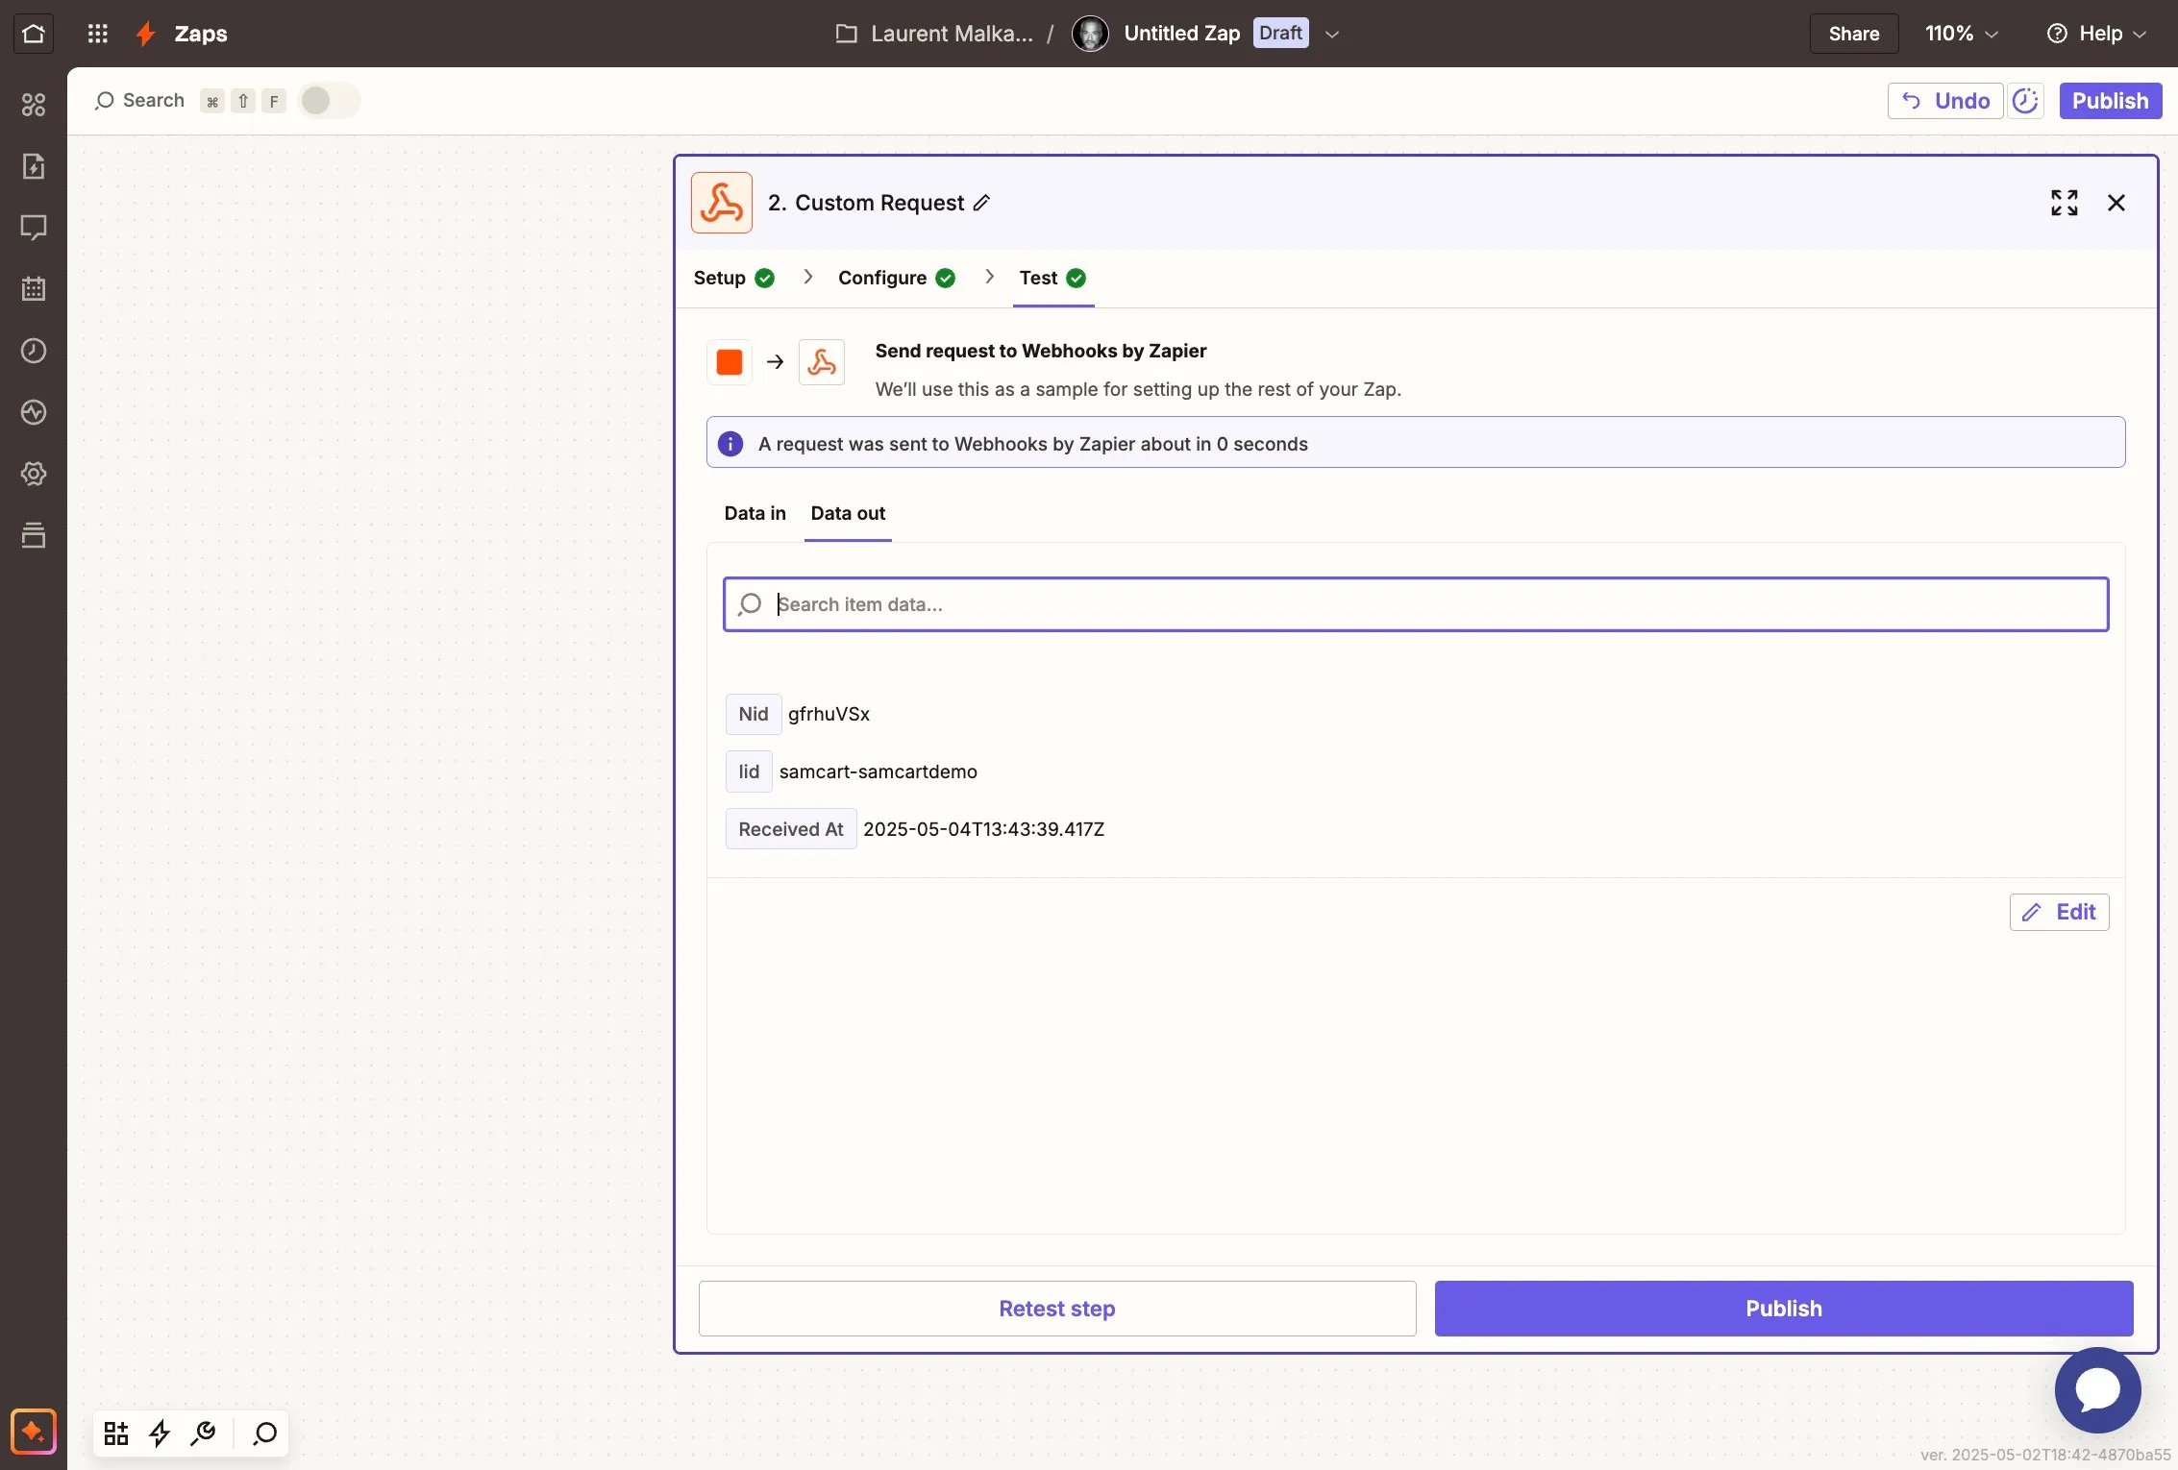The height and width of the screenshot is (1470, 2178).
Task: Open Zap history clock icon
Action: tap(34, 351)
